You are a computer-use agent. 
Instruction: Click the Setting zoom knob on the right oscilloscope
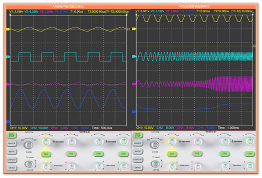155,144
